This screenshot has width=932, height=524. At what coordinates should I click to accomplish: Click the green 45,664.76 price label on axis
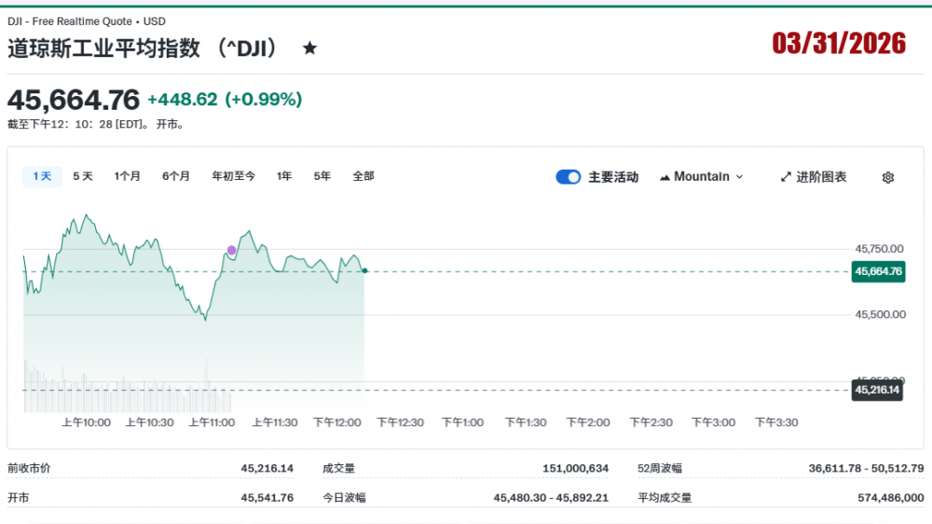[x=877, y=271]
